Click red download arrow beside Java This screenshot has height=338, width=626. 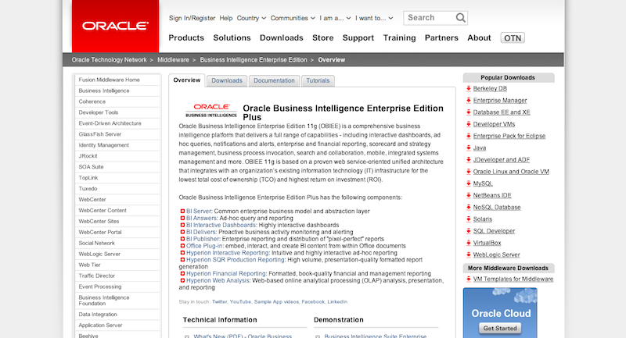point(468,148)
